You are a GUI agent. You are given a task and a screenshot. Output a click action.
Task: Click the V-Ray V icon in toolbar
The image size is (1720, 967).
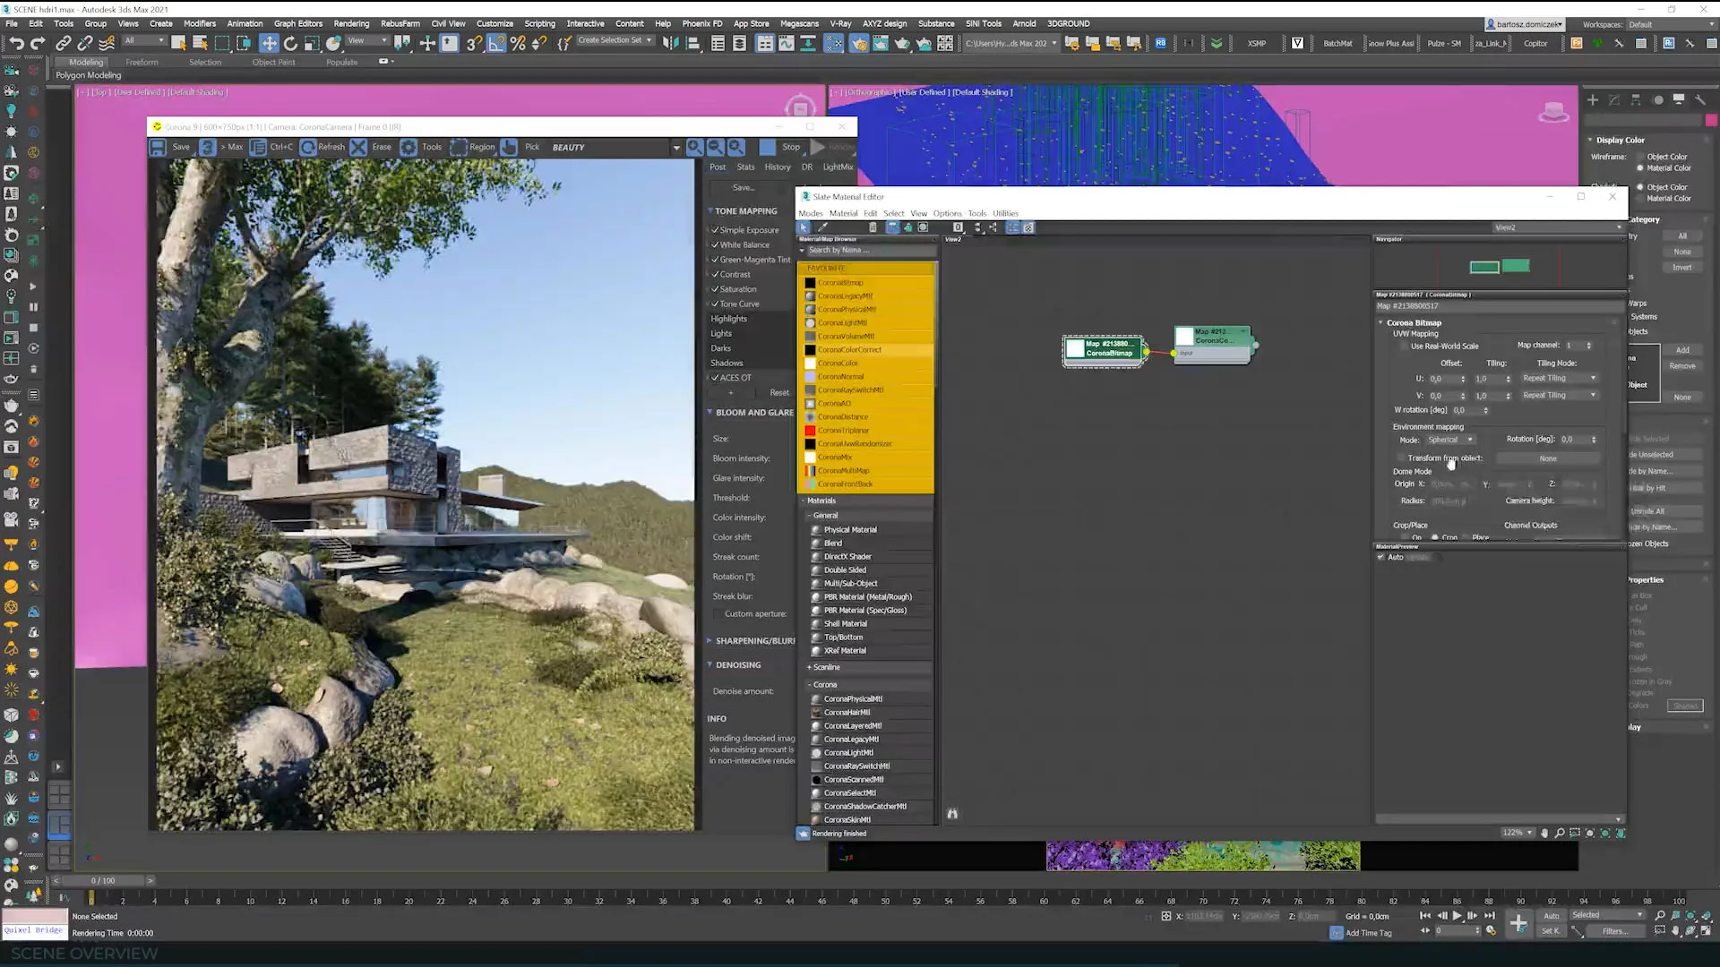click(x=1297, y=43)
